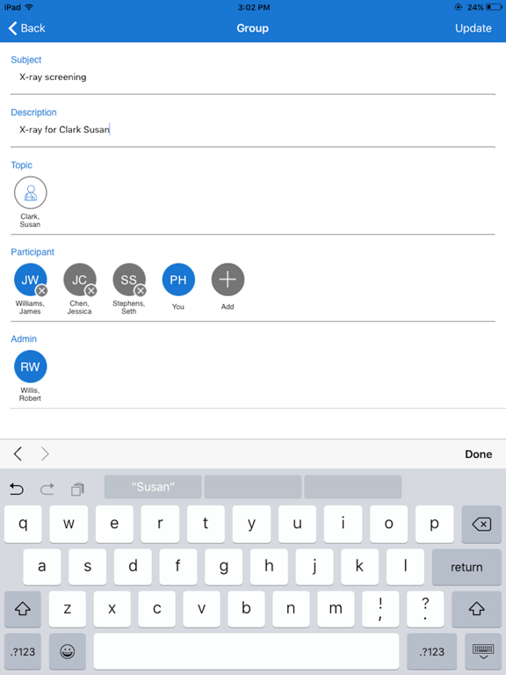
Task: Tap the a key
Action: tap(42, 567)
